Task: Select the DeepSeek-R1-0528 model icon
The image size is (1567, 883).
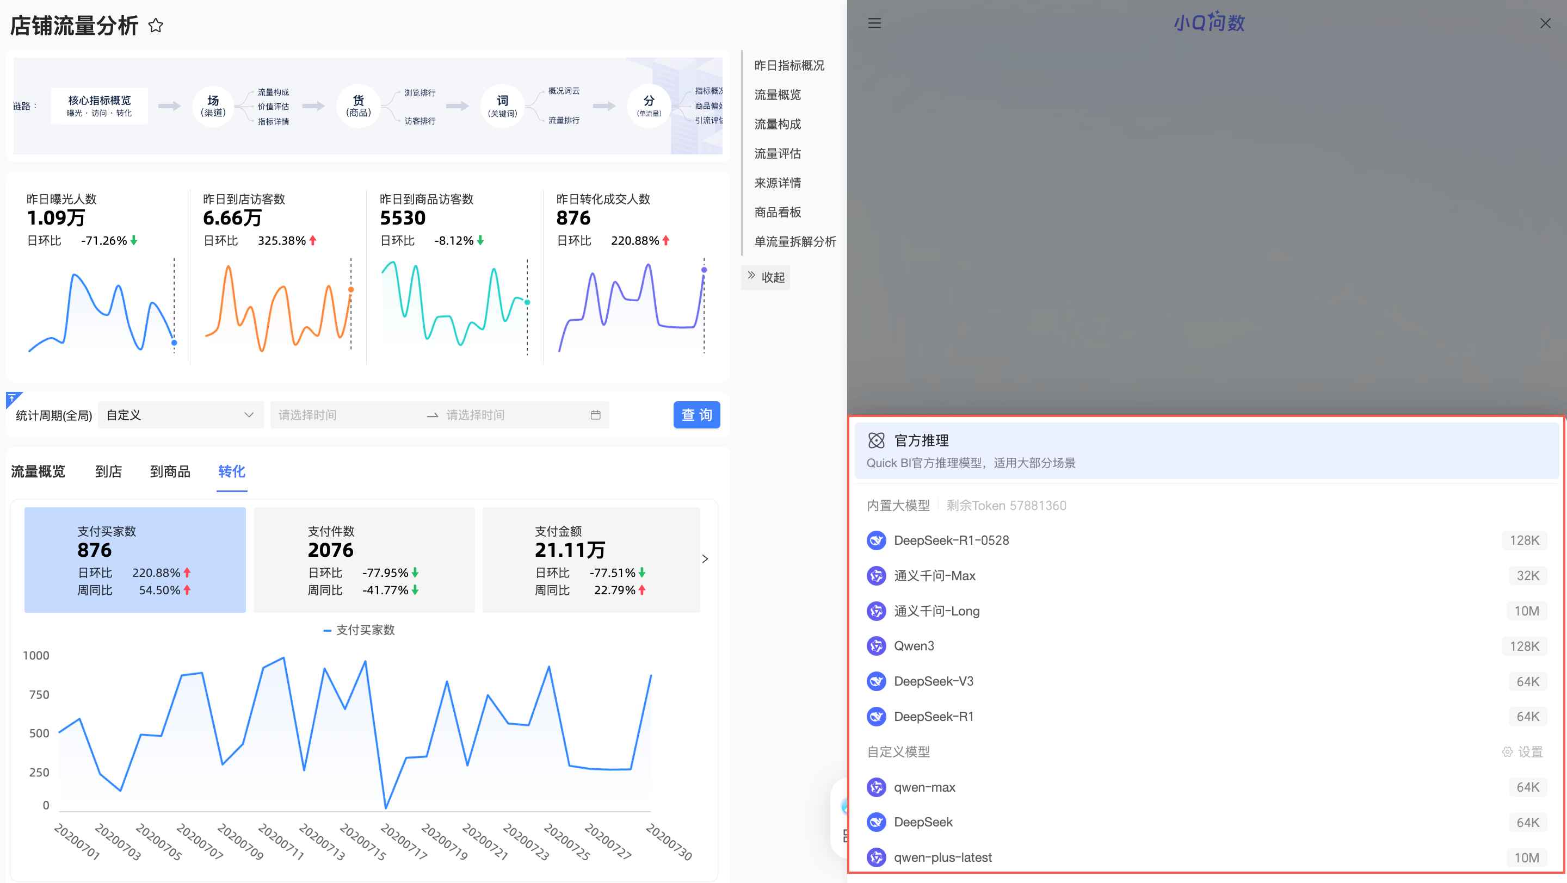Action: coord(876,540)
